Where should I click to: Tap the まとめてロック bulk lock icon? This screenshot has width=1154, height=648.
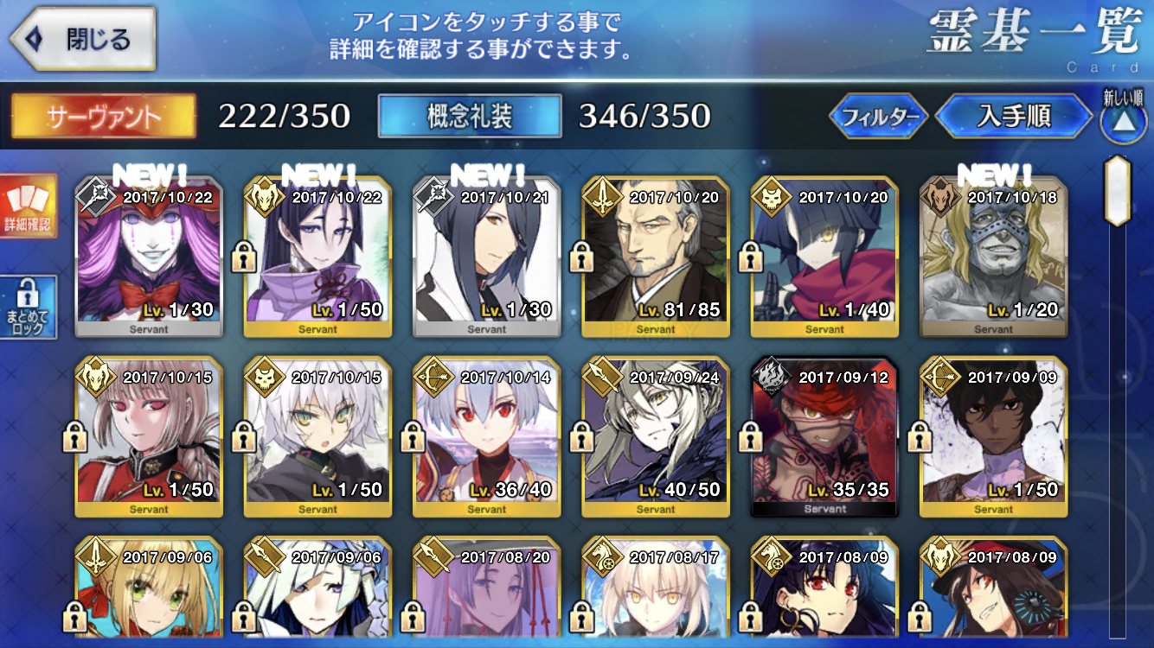tap(29, 308)
